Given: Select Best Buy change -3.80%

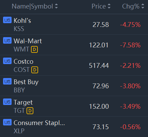Looking at the screenshot, I should (x=130, y=86).
